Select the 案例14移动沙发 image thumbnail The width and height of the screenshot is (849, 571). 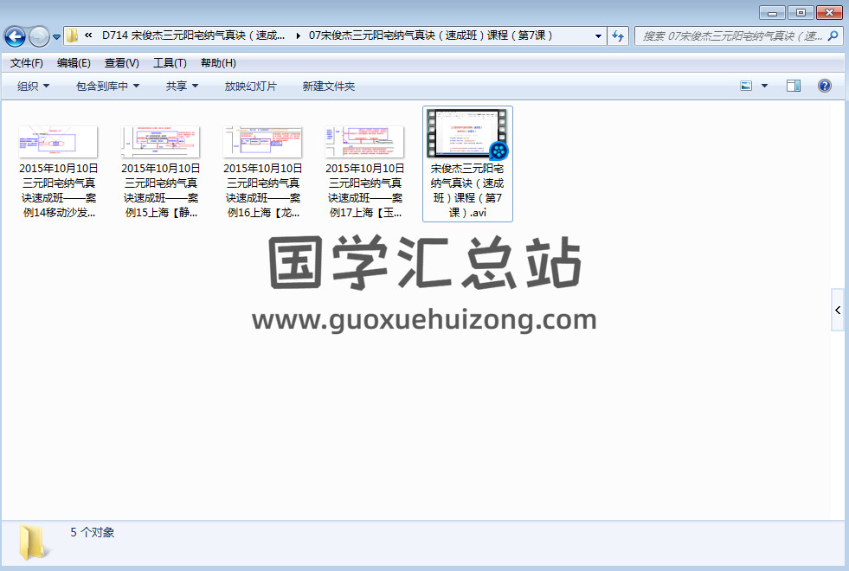tap(58, 142)
